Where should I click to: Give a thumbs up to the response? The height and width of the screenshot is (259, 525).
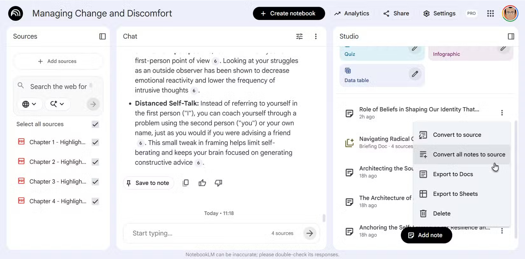pyautogui.click(x=202, y=183)
